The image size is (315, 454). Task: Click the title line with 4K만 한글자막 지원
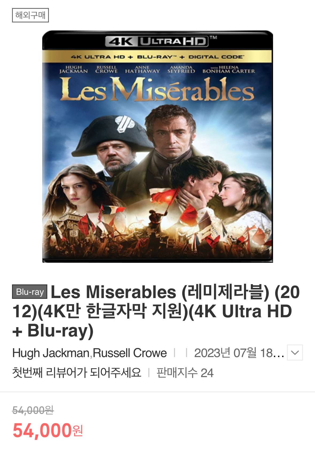point(152,311)
